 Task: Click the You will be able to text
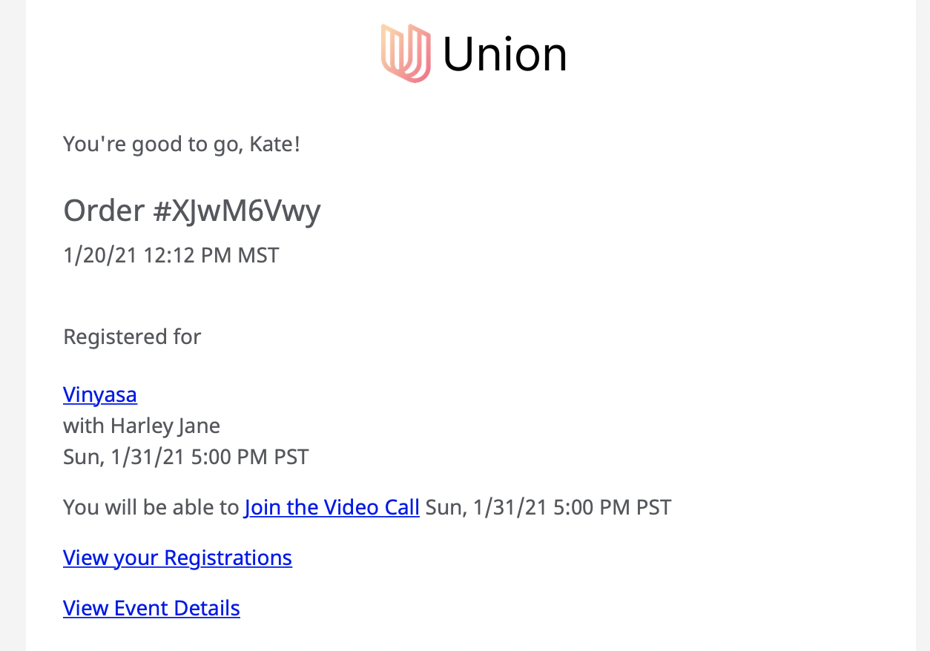point(151,507)
